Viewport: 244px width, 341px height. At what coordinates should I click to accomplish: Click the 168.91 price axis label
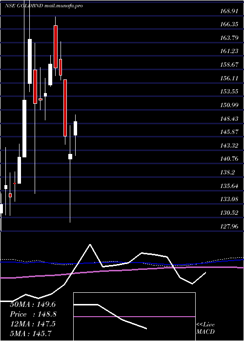(x=229, y=11)
